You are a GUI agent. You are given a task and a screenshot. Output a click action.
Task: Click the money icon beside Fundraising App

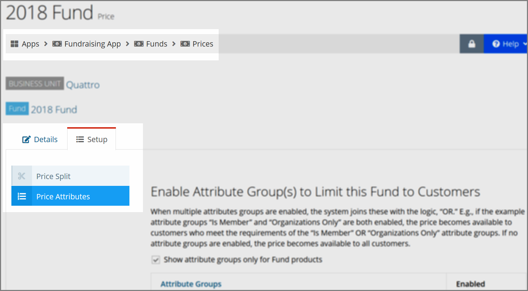pyautogui.click(x=57, y=44)
